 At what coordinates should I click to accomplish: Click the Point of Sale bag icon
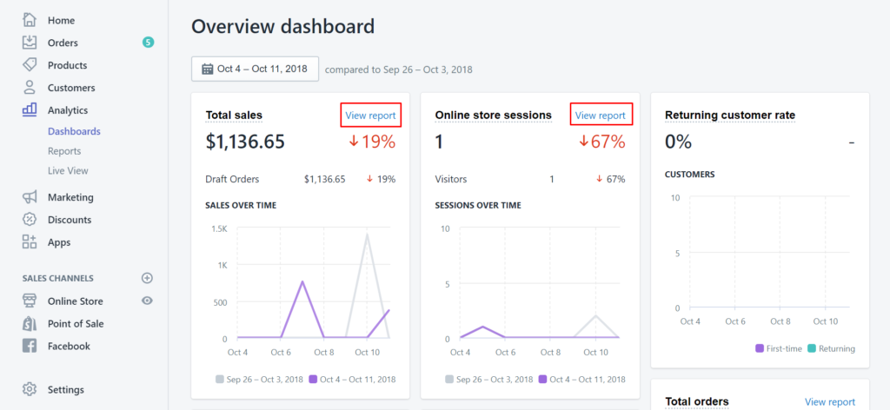point(30,323)
